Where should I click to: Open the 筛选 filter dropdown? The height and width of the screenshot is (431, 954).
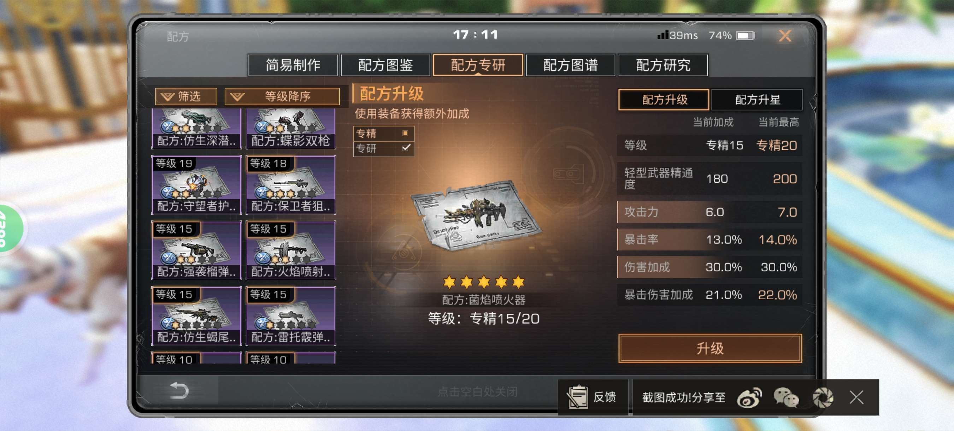point(186,96)
